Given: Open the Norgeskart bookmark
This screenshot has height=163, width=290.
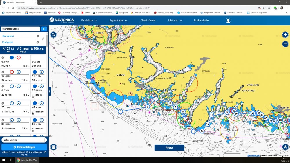Looking at the screenshot, I should pos(122,13).
